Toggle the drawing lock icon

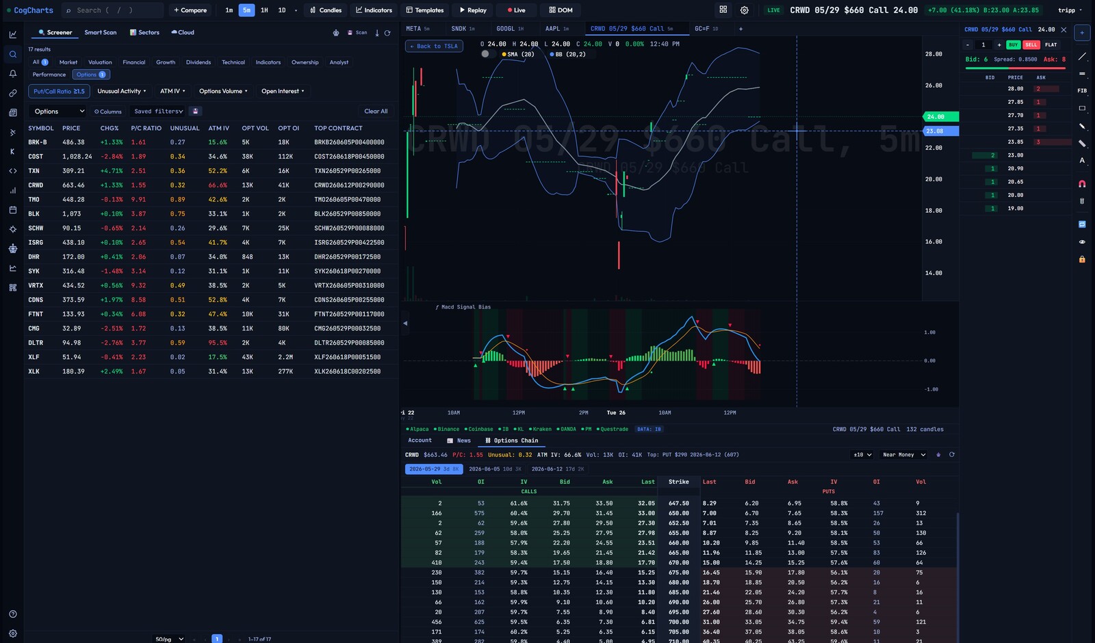point(1082,259)
